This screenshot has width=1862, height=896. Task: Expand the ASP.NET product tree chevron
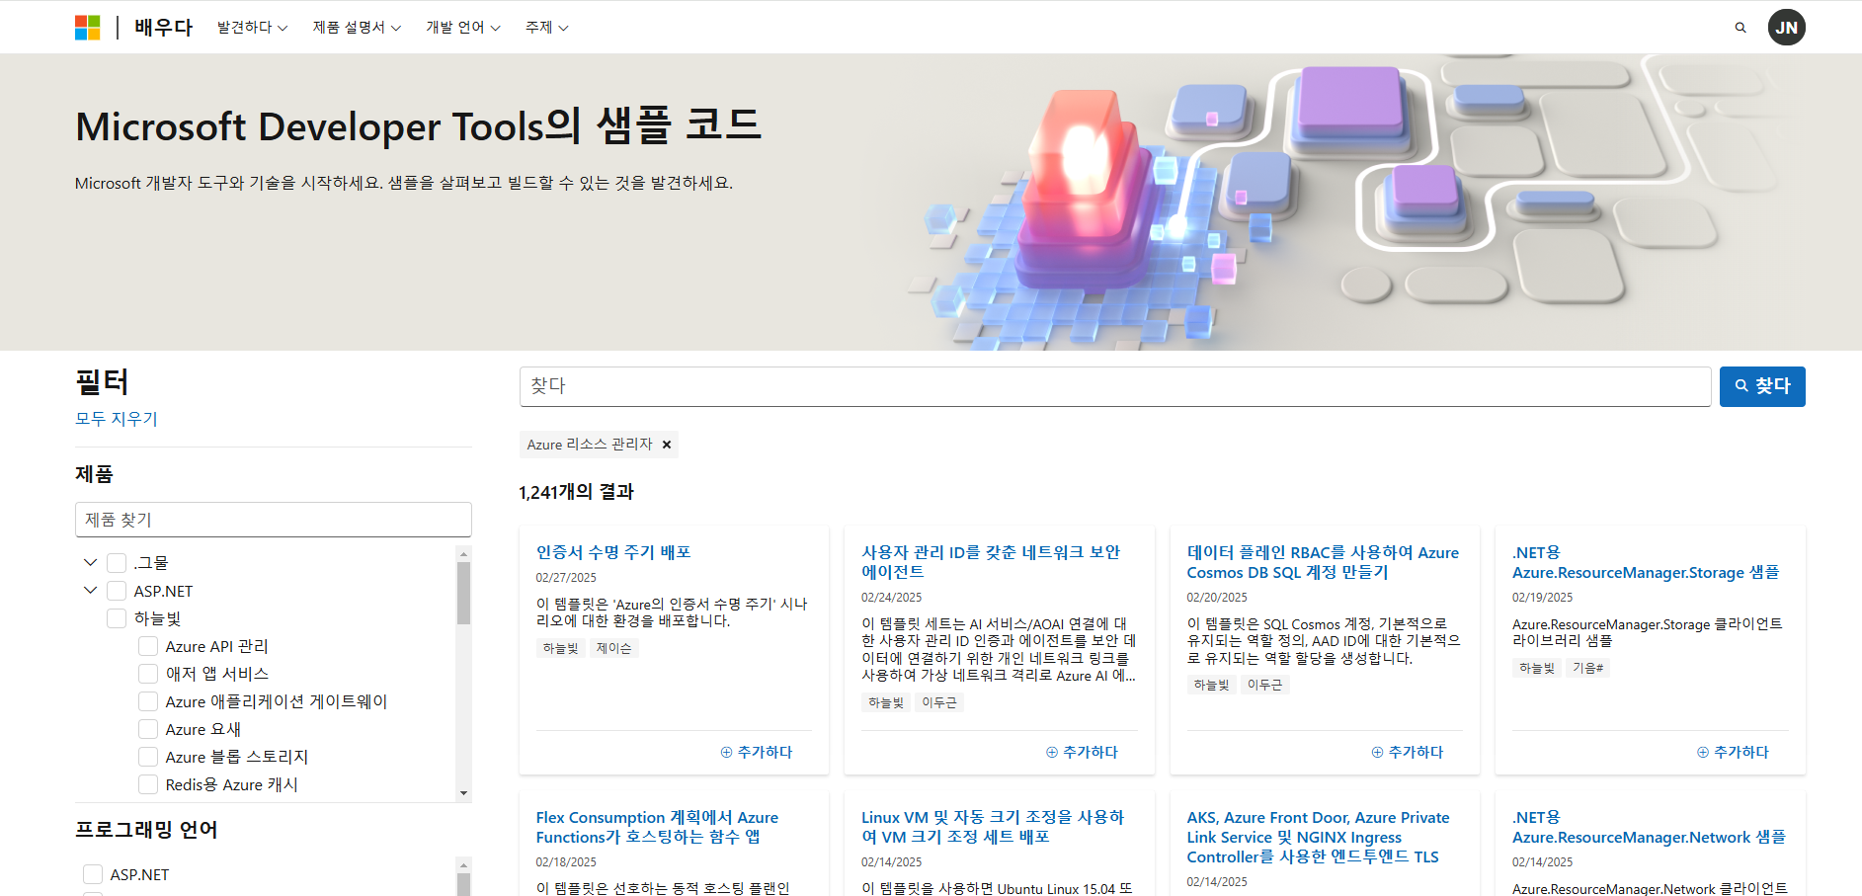click(90, 590)
